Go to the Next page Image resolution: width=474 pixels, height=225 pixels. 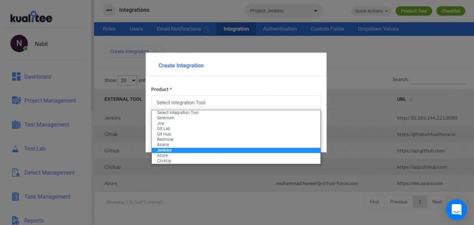[x=437, y=202]
